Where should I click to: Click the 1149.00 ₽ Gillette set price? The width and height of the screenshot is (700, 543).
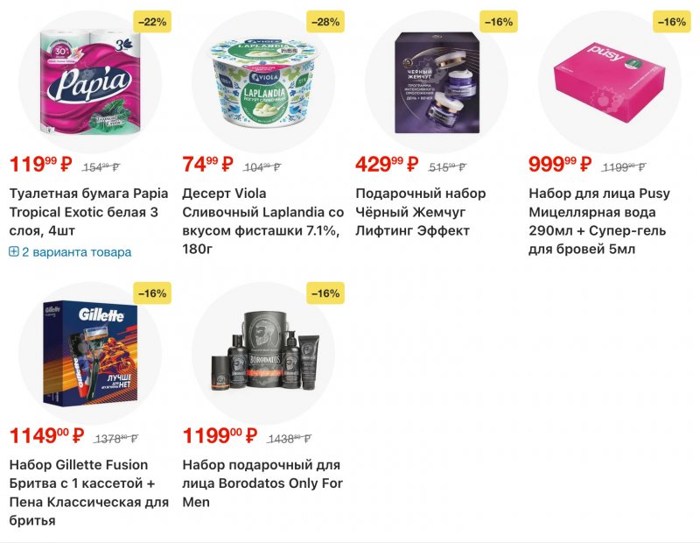click(46, 436)
